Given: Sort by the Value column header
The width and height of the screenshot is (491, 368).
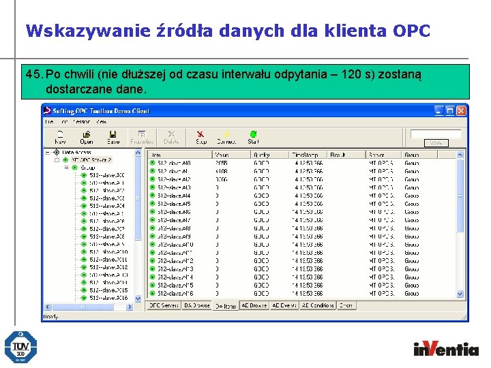Looking at the screenshot, I should point(232,155).
